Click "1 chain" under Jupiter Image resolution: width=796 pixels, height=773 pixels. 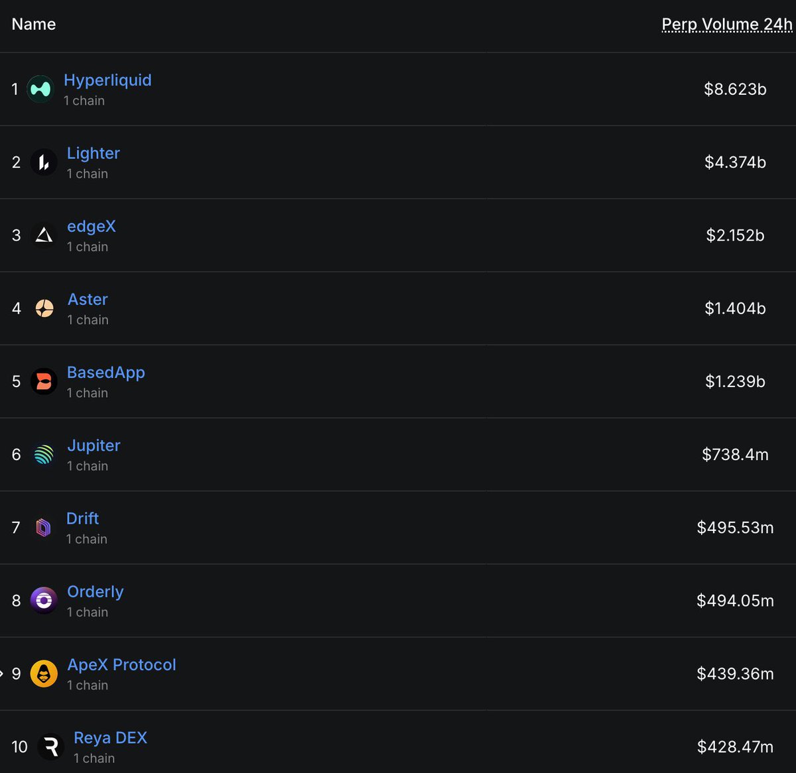[x=88, y=466]
